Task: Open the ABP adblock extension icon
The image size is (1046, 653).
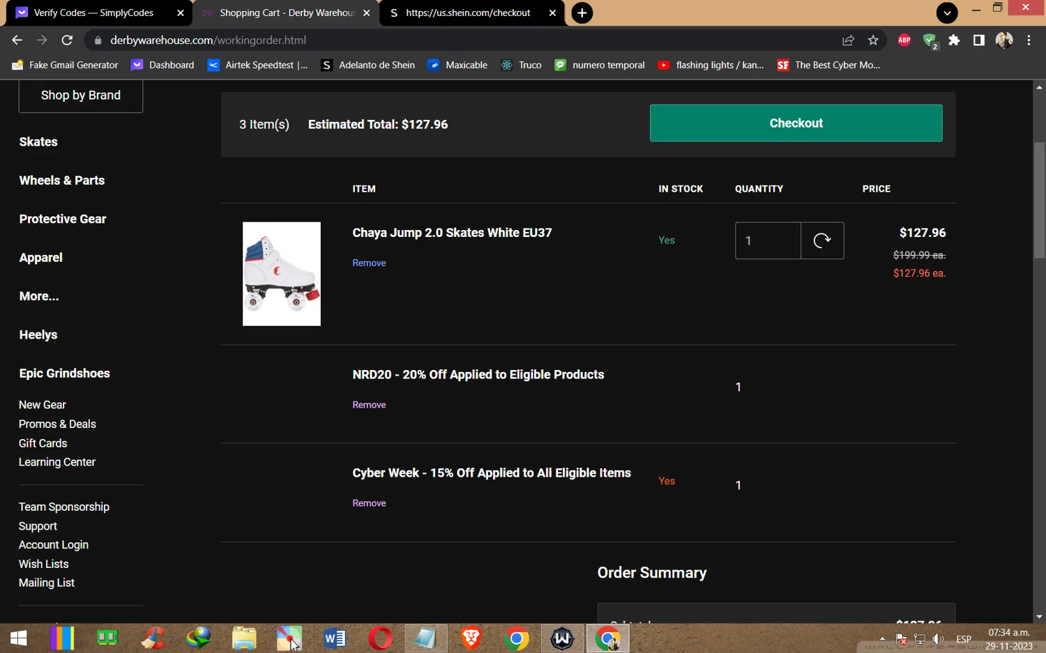Action: tap(904, 40)
